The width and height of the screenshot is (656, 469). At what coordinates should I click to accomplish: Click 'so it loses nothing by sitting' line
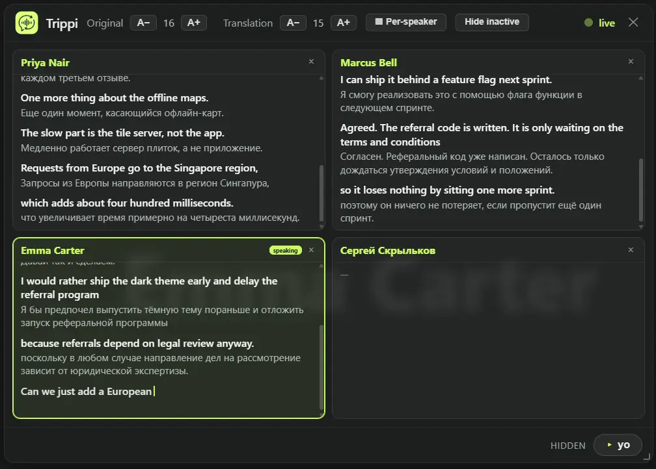(x=447, y=190)
